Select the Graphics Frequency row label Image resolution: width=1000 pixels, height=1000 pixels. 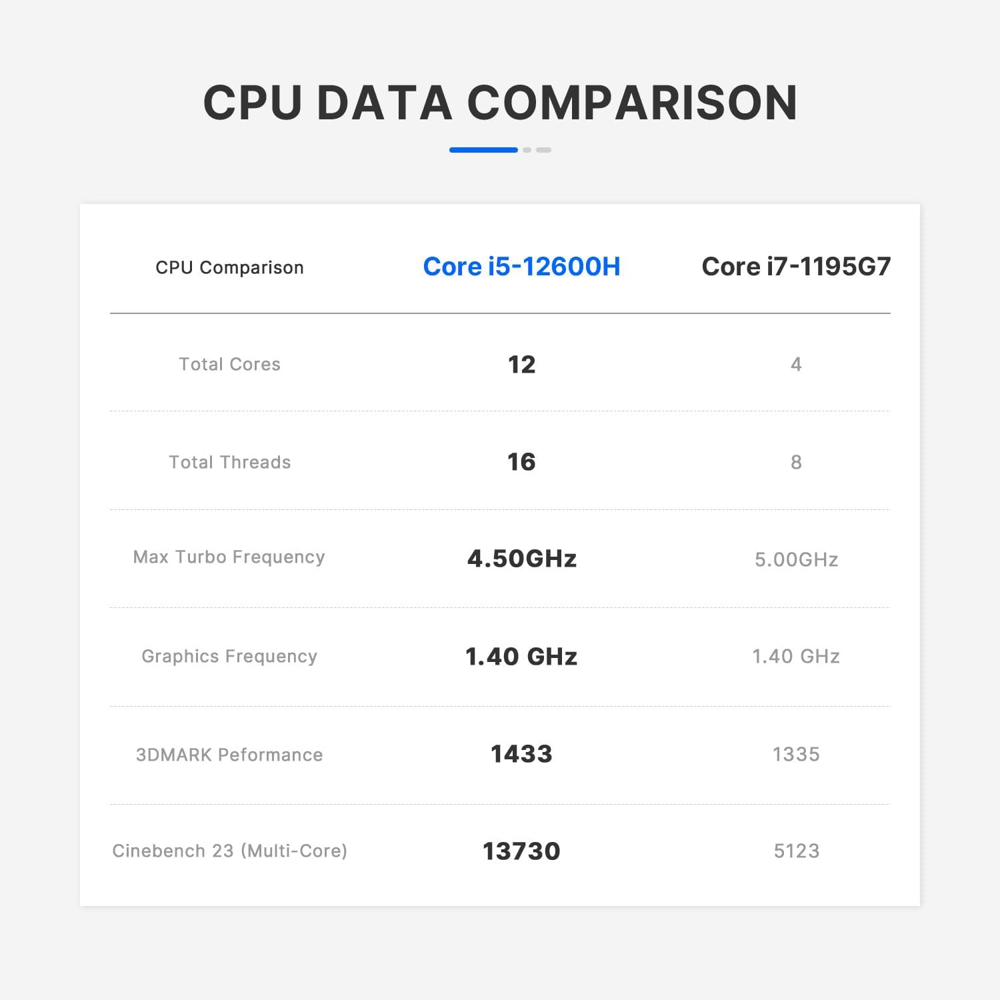[229, 657]
